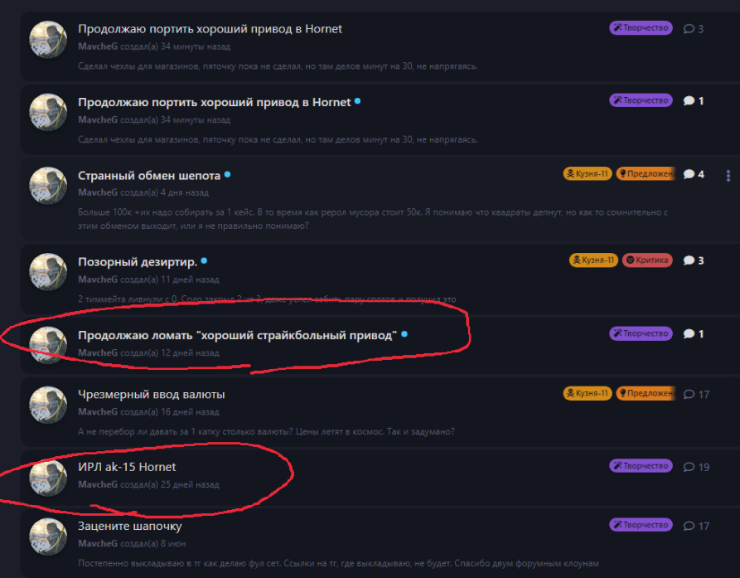
Task: Select the Кузня-11 tag on Странный обмен шепота
Action: point(588,174)
